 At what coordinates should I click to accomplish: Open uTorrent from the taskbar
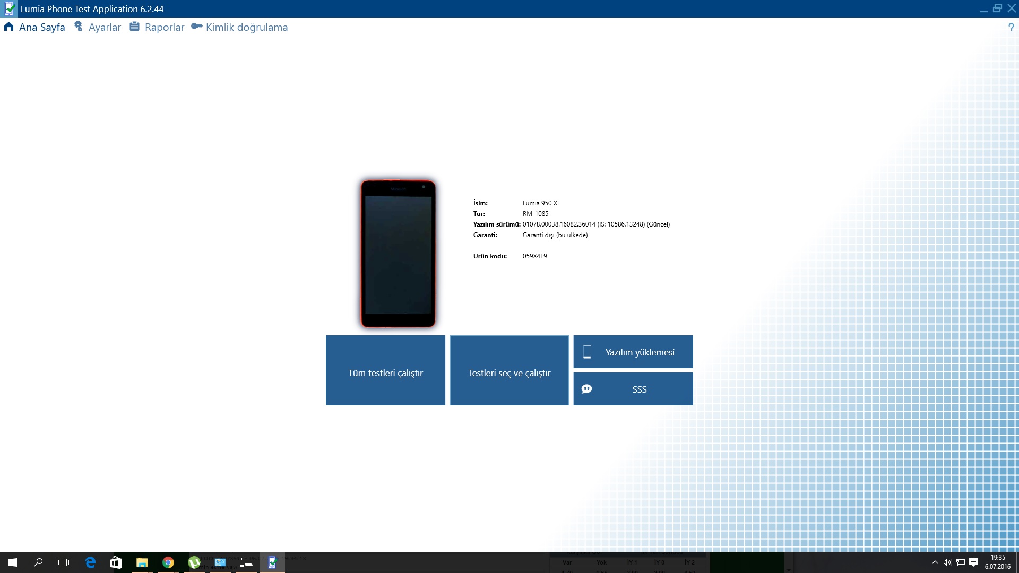point(194,562)
